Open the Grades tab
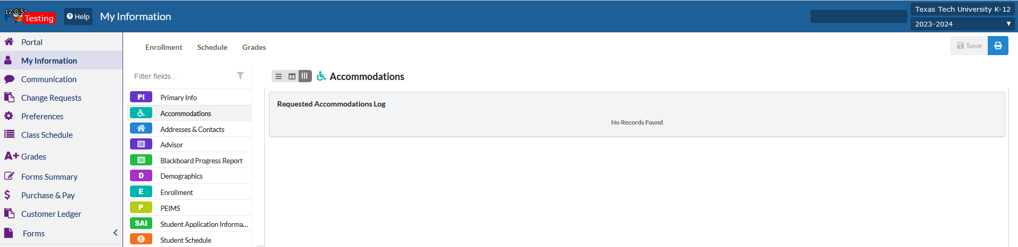Screen dimensions: 1018x247 coord(254,47)
